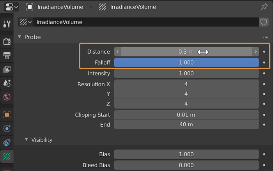
Task: Collapse the Probe panel
Action: [19, 37]
